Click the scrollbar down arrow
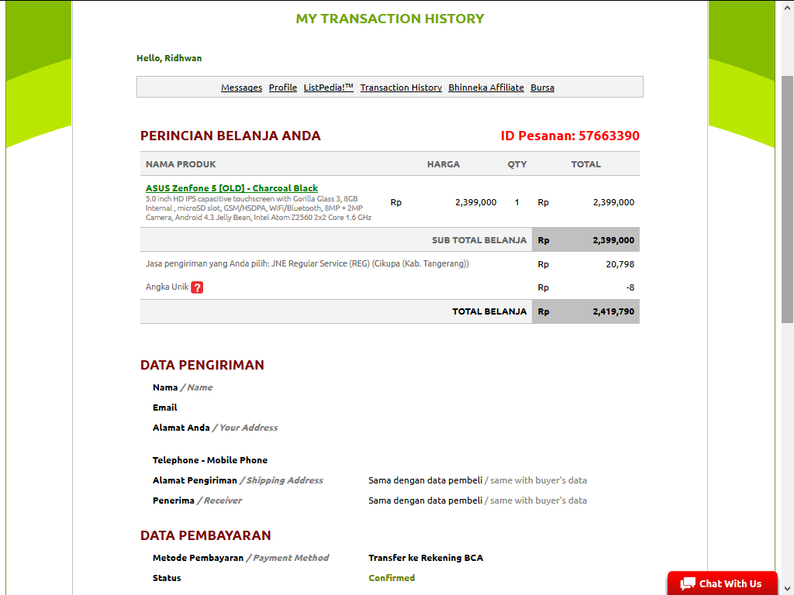The width and height of the screenshot is (794, 595). (787, 588)
